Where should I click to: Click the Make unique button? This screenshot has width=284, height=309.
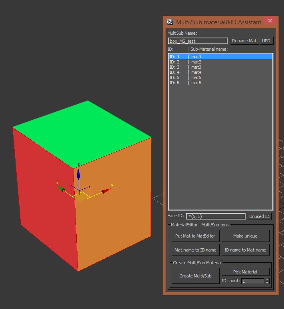pyautogui.click(x=245, y=236)
